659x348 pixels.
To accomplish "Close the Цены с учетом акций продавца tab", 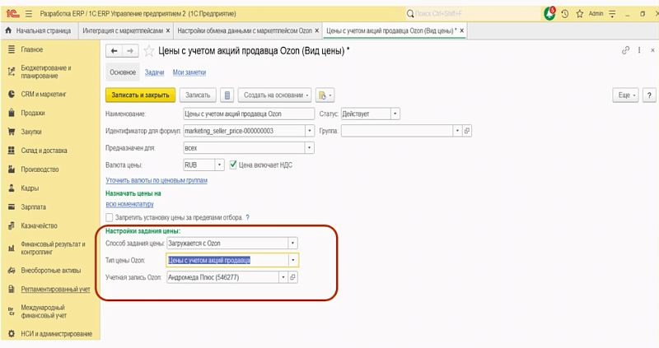I will (x=462, y=30).
